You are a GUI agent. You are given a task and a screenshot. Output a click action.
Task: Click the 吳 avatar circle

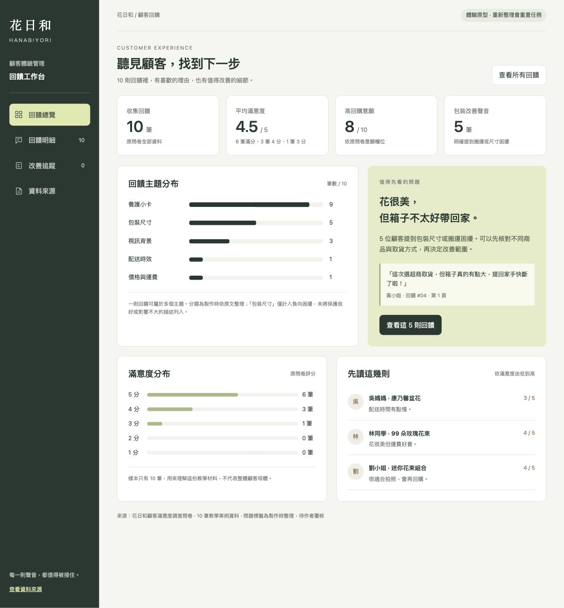[x=355, y=402]
